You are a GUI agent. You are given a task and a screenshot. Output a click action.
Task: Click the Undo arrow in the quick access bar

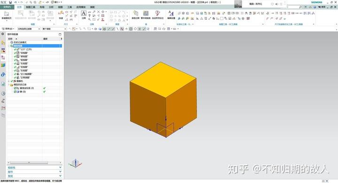(x=16, y=2)
